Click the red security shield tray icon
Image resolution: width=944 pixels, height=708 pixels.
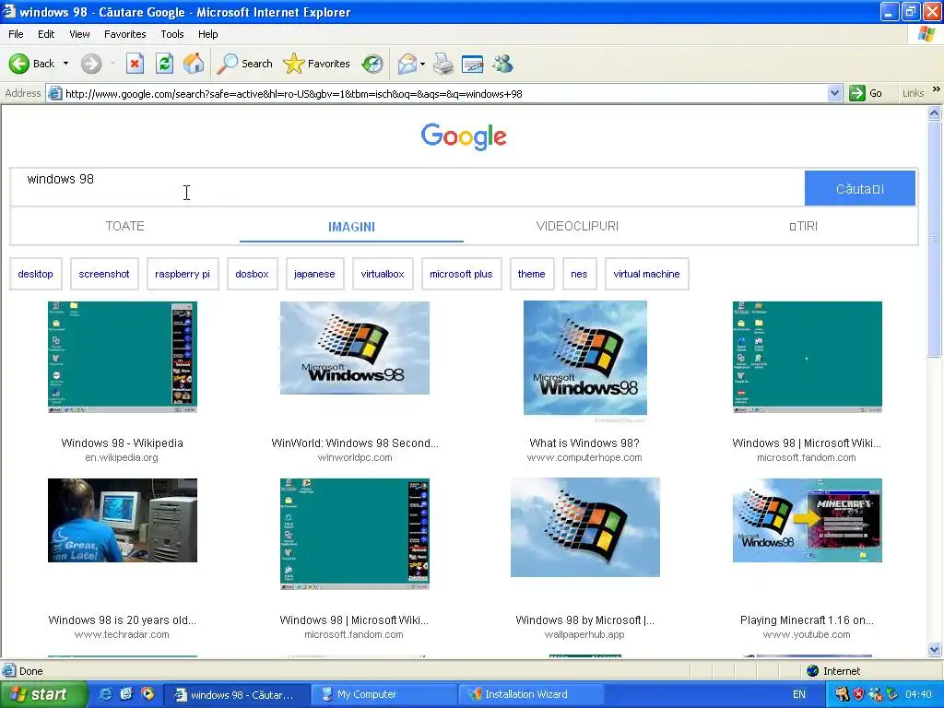tap(858, 694)
